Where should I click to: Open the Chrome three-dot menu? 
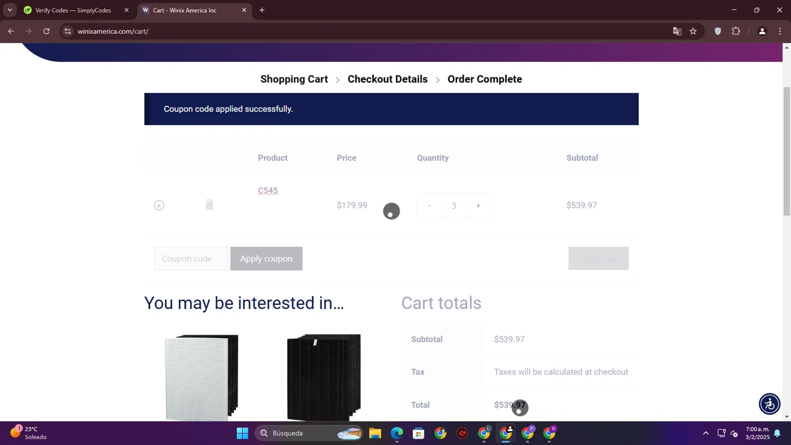coord(780,31)
